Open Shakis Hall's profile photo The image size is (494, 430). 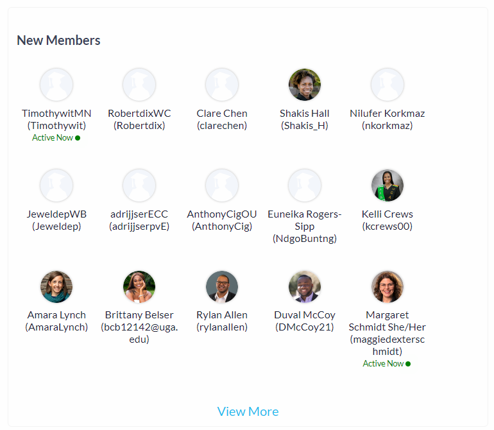click(x=305, y=85)
